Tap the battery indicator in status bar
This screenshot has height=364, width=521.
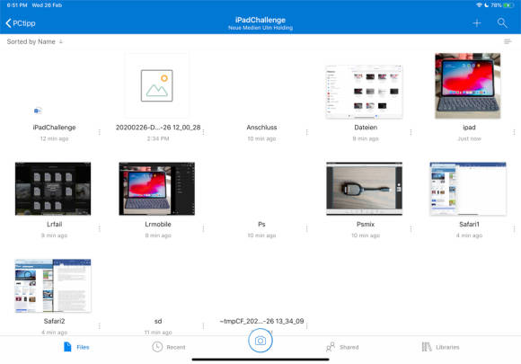(x=508, y=5)
